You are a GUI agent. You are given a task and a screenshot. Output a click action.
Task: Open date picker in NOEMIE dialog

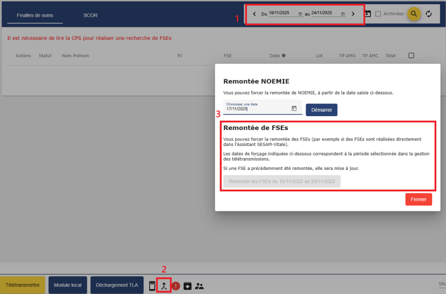pyautogui.click(x=294, y=108)
